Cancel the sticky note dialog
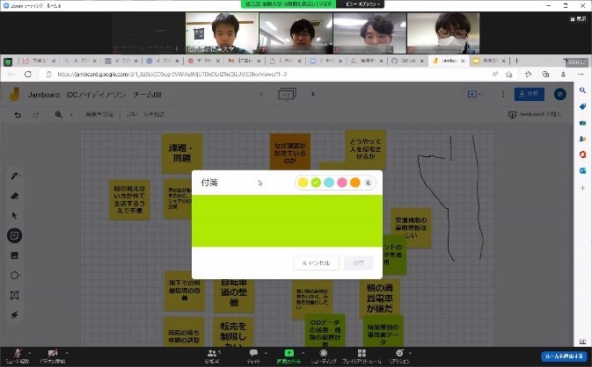The width and height of the screenshot is (592, 367). 316,263
